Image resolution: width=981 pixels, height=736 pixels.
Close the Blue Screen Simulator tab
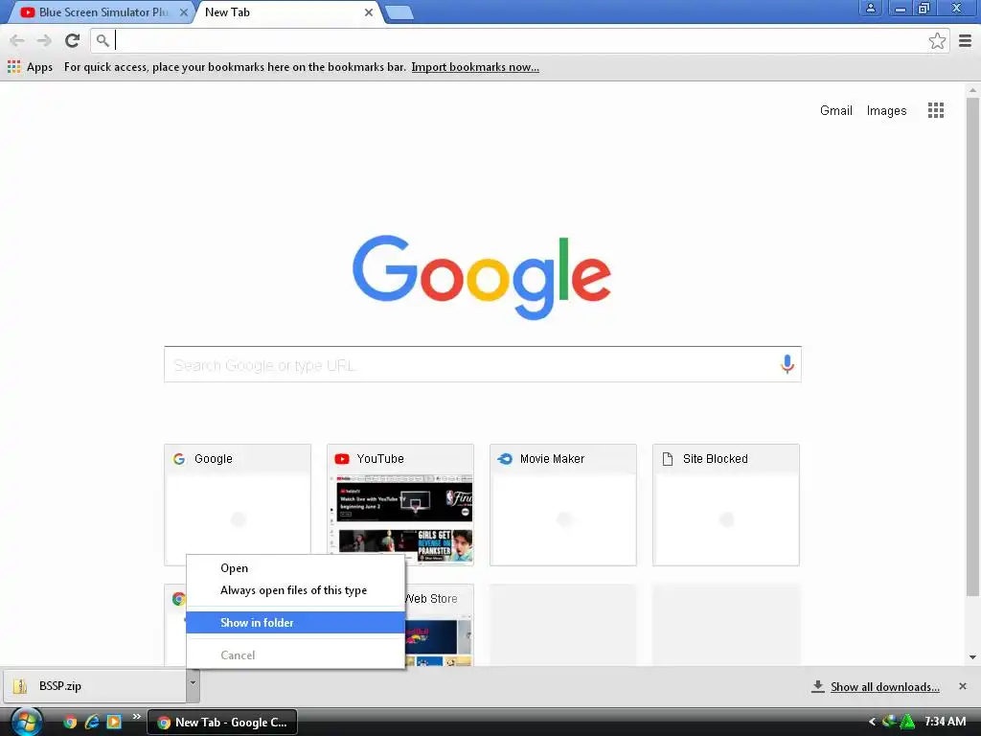click(183, 12)
